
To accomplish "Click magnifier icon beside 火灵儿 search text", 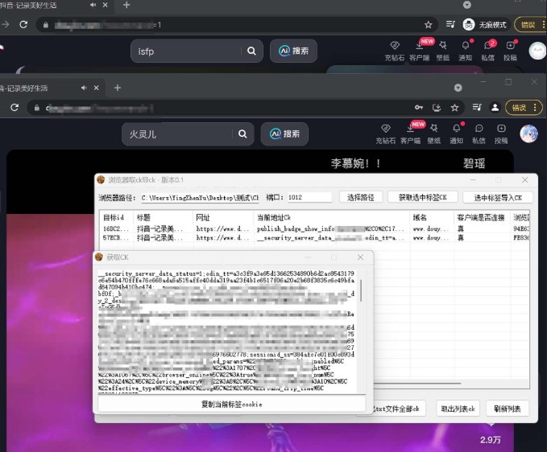I will (242, 134).
